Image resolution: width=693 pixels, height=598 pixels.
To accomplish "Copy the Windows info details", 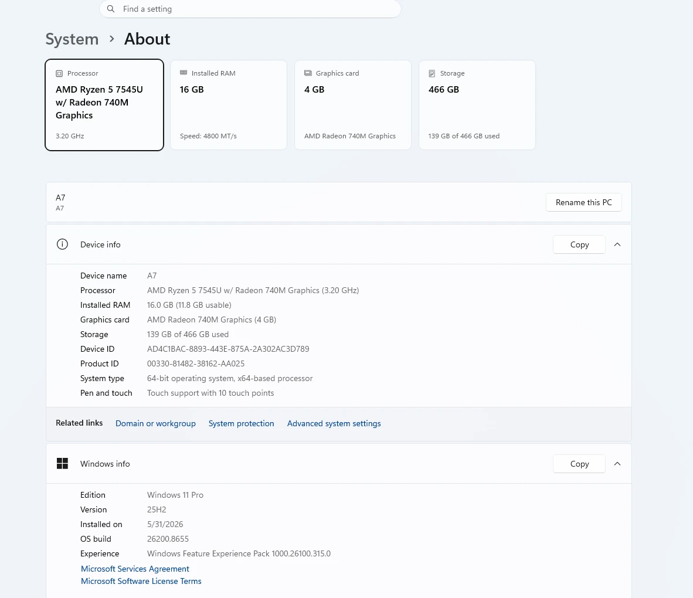I will (579, 464).
